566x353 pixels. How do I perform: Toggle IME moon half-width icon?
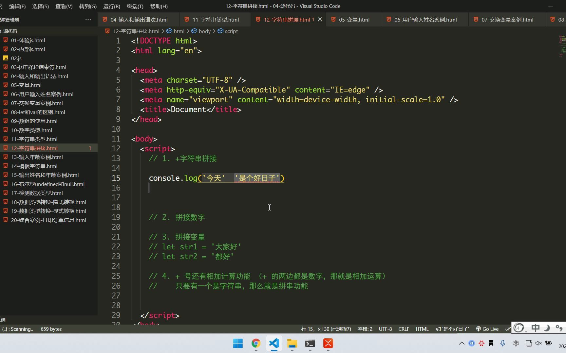(x=547, y=328)
